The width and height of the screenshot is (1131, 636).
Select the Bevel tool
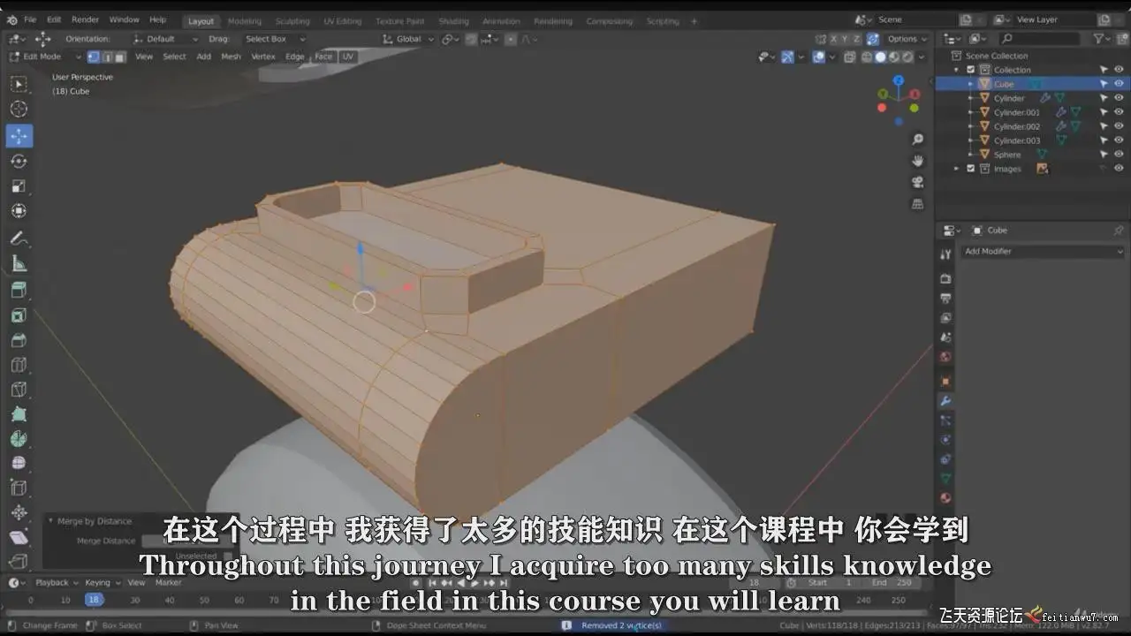(x=19, y=340)
